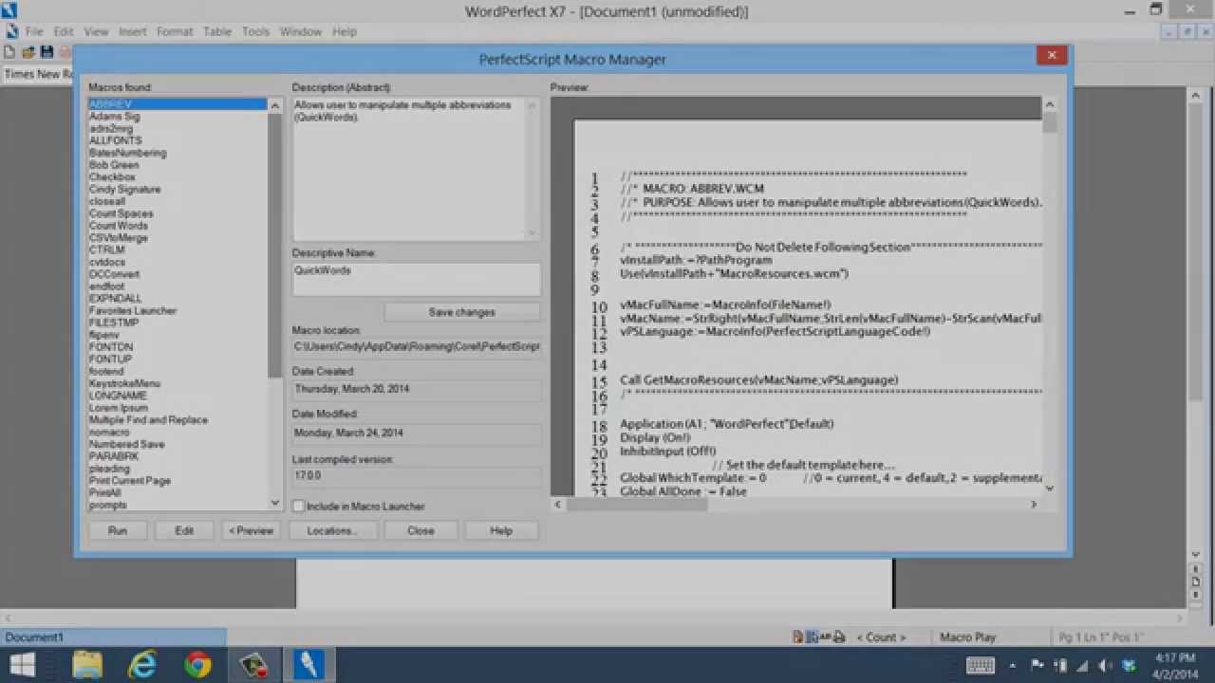Click the network signal tray icon
Viewport: 1215px width, 683px height.
1083,665
